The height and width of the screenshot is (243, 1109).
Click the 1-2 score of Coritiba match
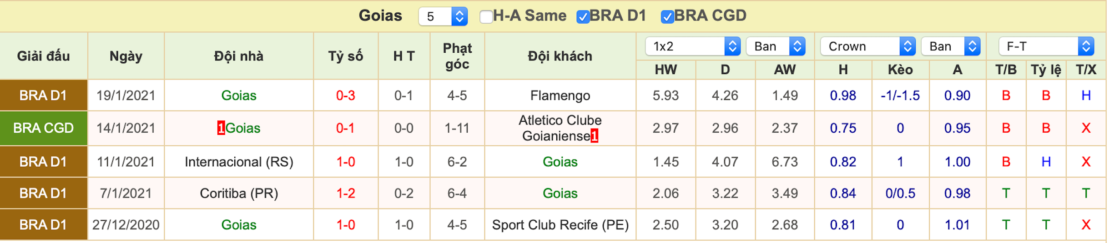(346, 193)
